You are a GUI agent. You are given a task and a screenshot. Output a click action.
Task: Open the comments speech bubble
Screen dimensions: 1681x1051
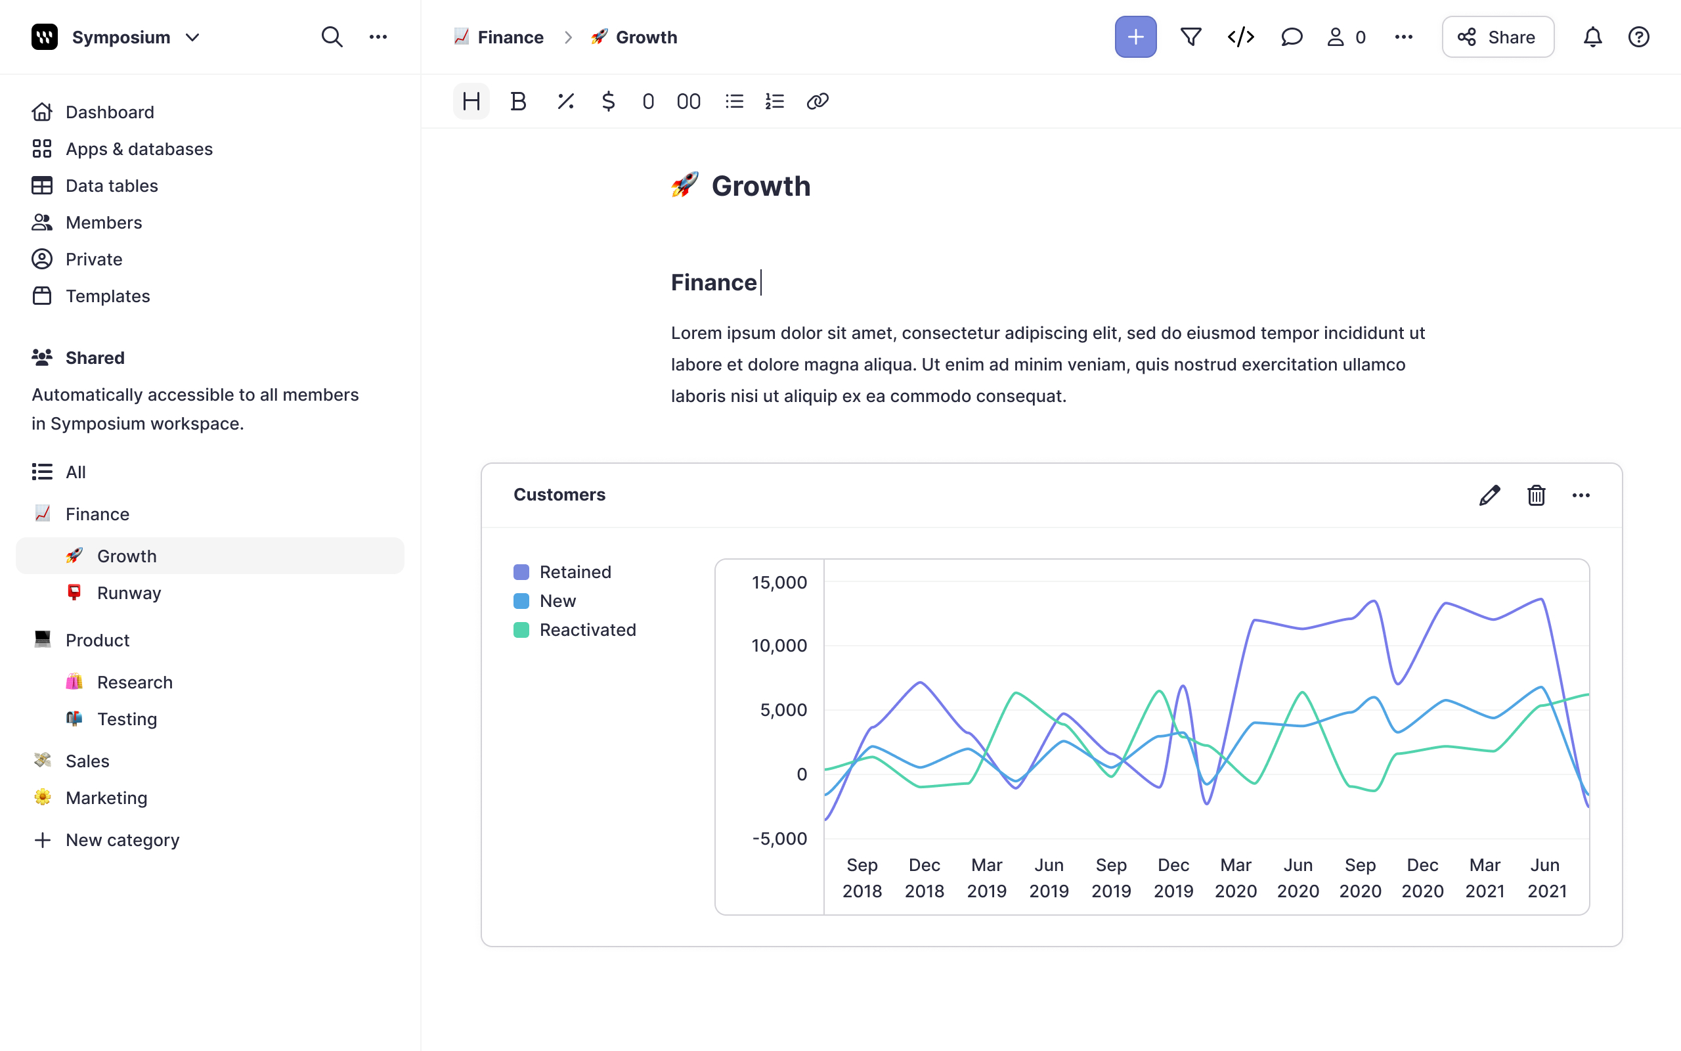point(1290,37)
